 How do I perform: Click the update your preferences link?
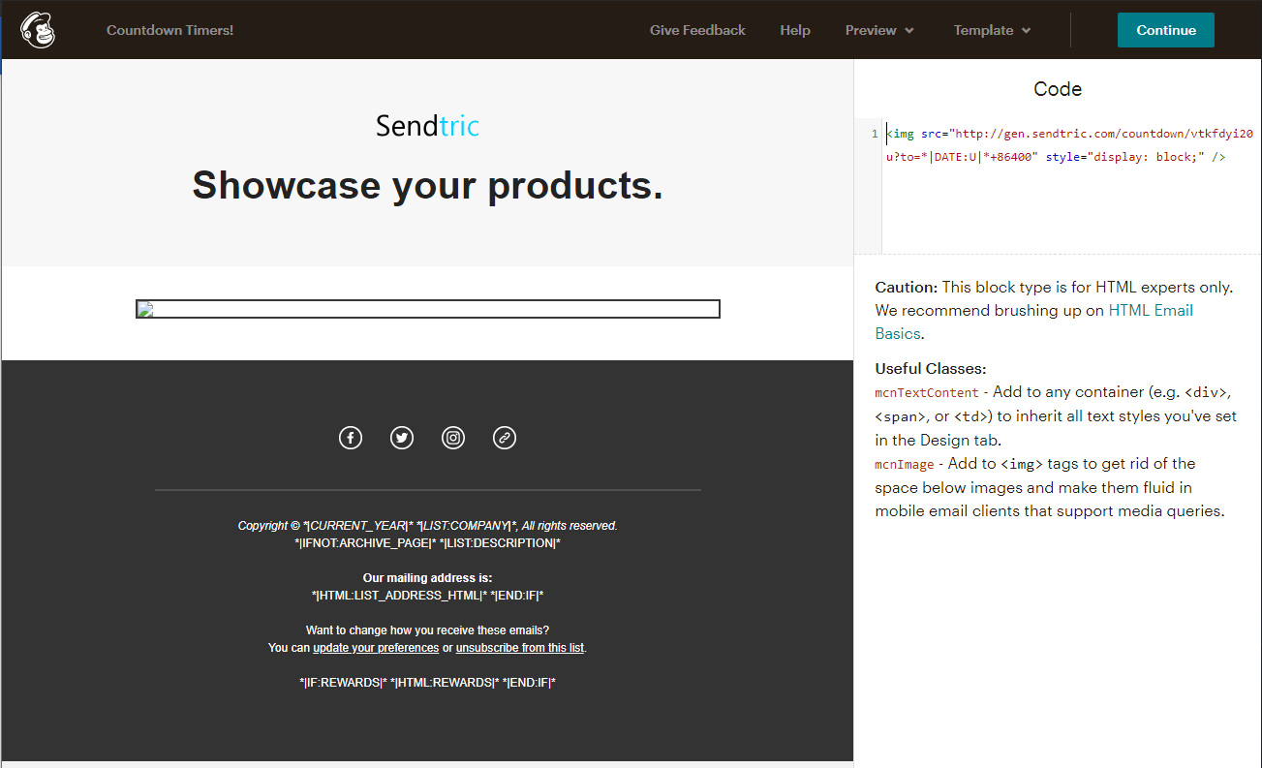pos(376,648)
